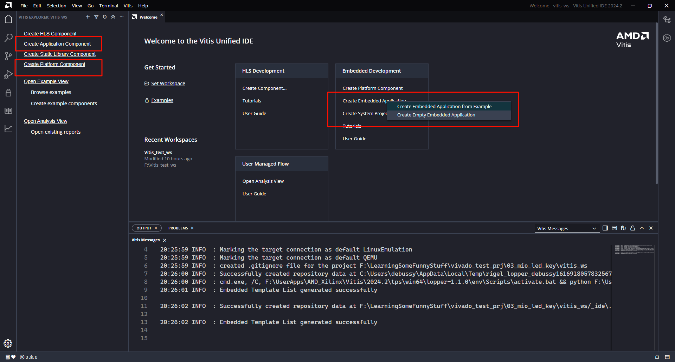Open the Terminal menu
This screenshot has height=362, width=675.
pyautogui.click(x=109, y=6)
